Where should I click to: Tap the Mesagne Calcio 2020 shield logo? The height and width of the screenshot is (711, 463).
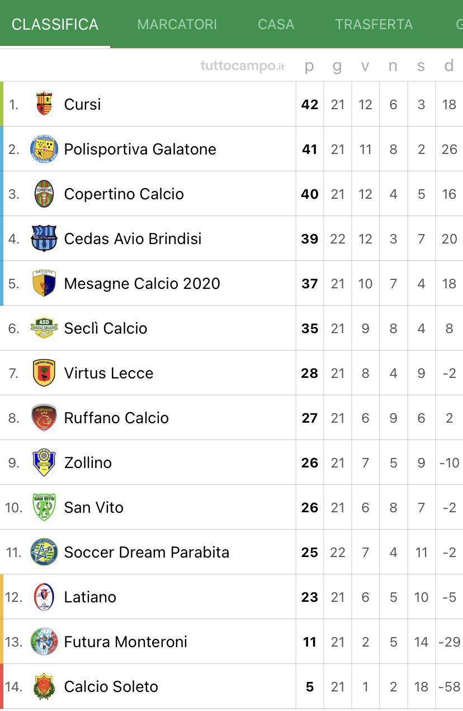point(44,283)
